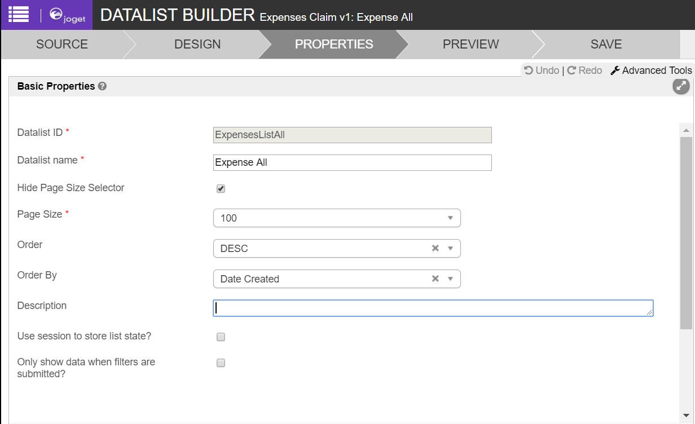The width and height of the screenshot is (695, 424).
Task: Click the Undo button
Action: (x=542, y=70)
